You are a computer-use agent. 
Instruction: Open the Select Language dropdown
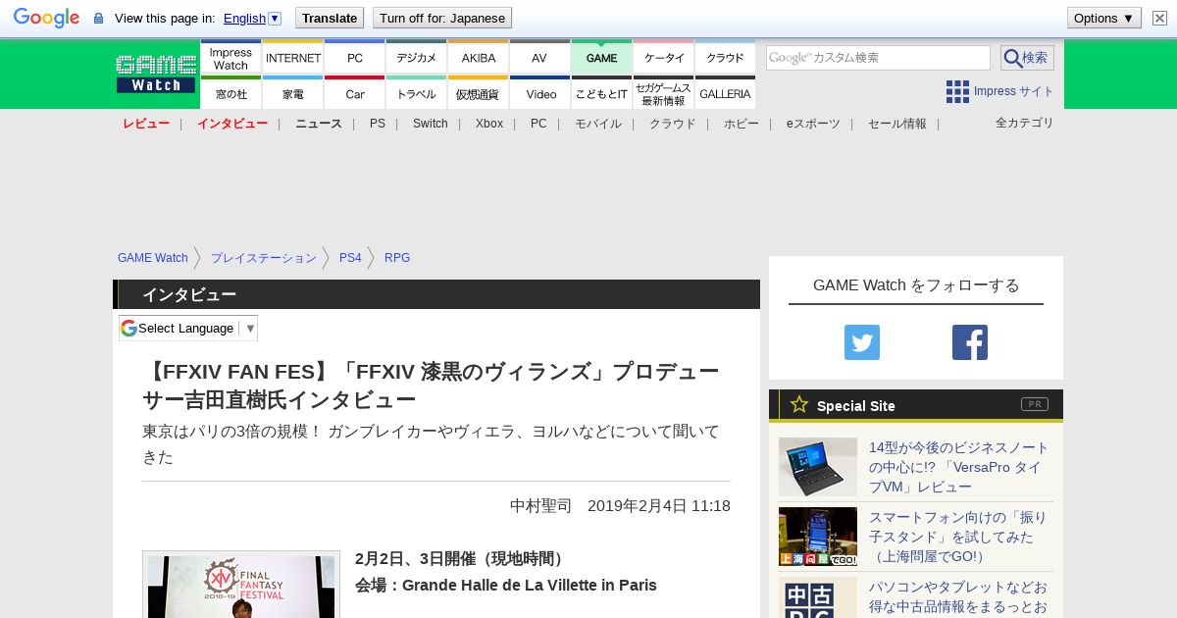(188, 328)
